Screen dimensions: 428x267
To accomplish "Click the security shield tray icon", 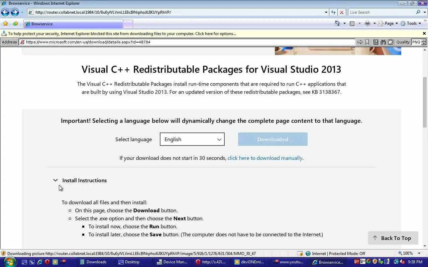I will coord(375,262).
